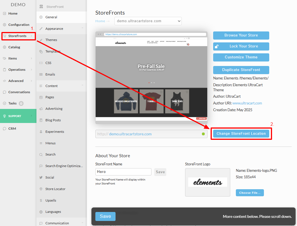297x226 pixels.
Task: Click the Menus hamburger icon
Action: coord(41,143)
